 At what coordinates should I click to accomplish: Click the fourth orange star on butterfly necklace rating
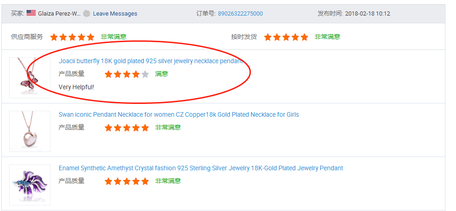point(136,74)
